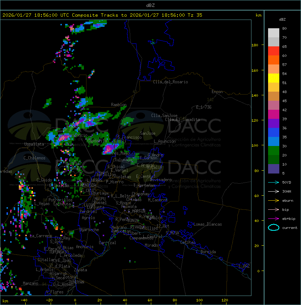The height and width of the screenshot is (305, 301).
Task: Click the 'C_Guido' map label
Action: [44, 180]
